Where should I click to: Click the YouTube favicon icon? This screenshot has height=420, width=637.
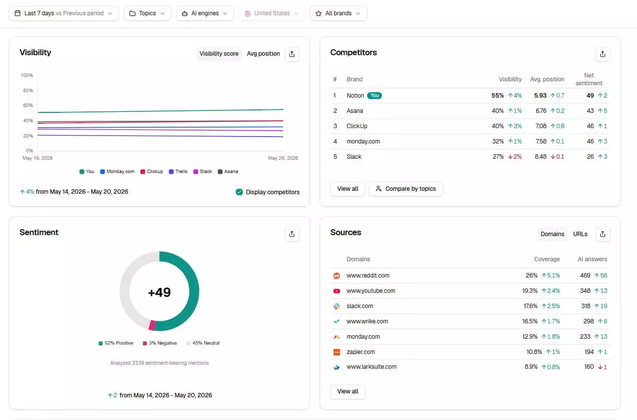click(337, 291)
